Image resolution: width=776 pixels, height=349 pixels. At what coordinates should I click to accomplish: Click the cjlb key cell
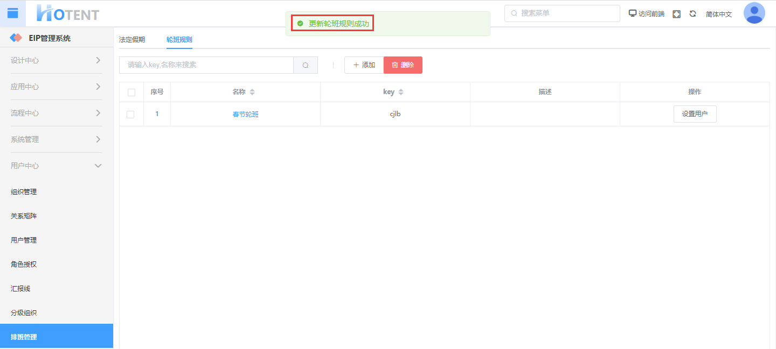[x=395, y=115]
